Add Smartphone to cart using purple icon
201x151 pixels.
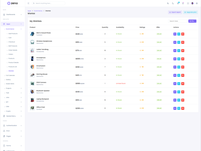175,59
